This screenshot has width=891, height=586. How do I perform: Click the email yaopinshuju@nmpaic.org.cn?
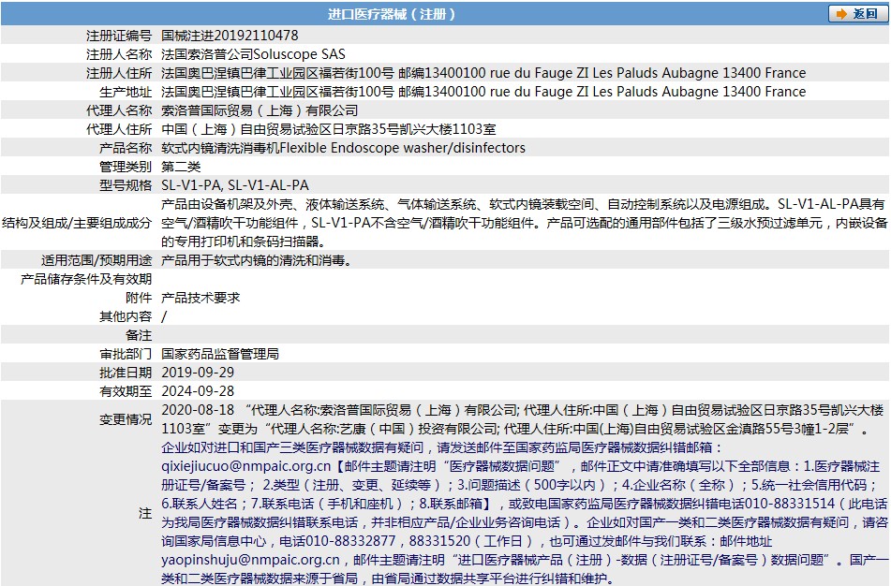point(250,560)
